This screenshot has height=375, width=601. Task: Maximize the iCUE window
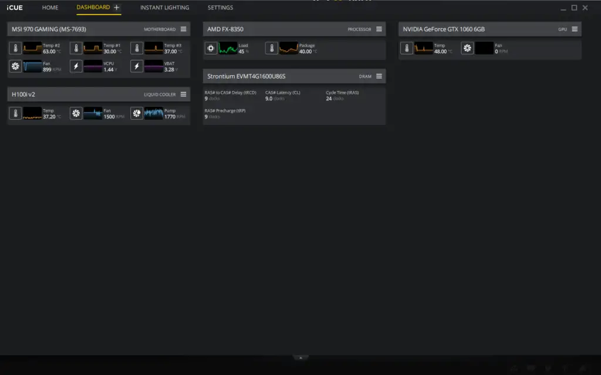pyautogui.click(x=574, y=8)
